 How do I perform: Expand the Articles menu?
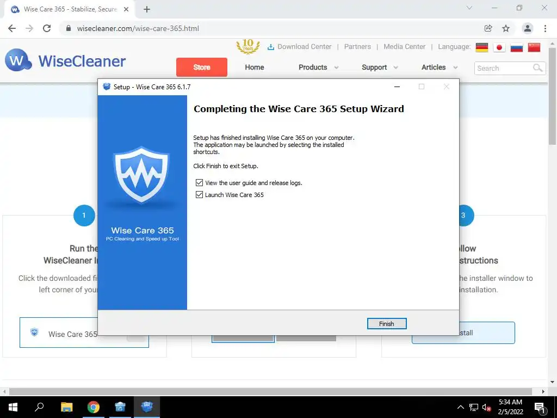440,67
